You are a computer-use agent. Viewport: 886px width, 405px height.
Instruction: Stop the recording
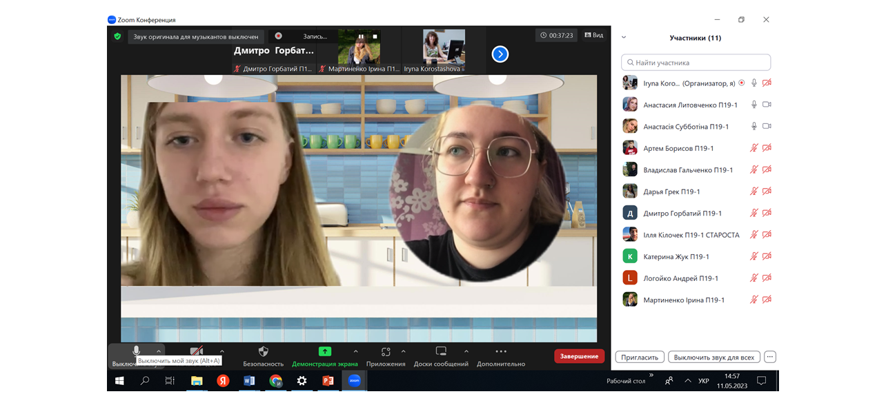click(x=375, y=36)
